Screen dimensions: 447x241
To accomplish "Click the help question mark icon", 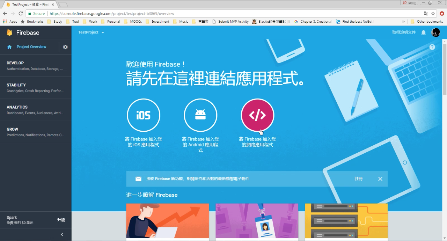I will click(x=432, y=47).
